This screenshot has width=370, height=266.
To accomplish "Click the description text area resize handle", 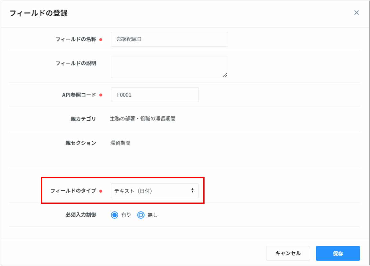I will pyautogui.click(x=225, y=75).
